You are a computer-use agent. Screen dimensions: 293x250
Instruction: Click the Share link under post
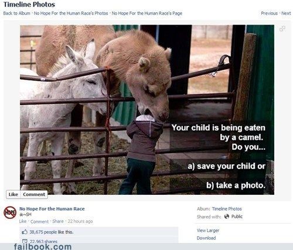pyautogui.click(x=58, y=221)
